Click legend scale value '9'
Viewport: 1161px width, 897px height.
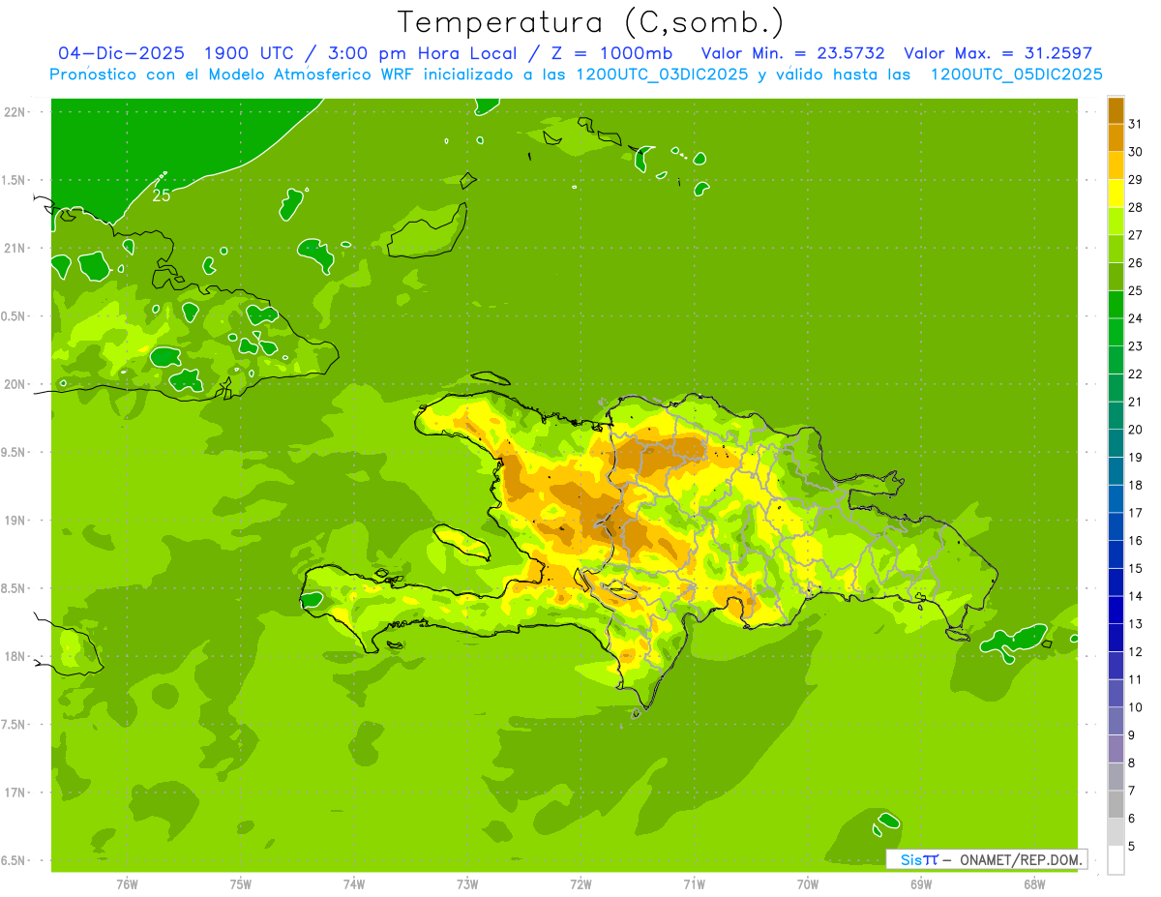tap(1131, 735)
